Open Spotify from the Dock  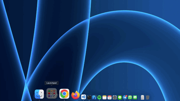(99, 98)
